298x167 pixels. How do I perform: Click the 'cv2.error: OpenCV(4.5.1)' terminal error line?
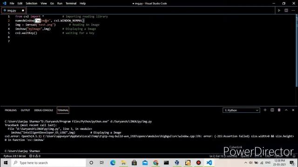(x=149, y=136)
